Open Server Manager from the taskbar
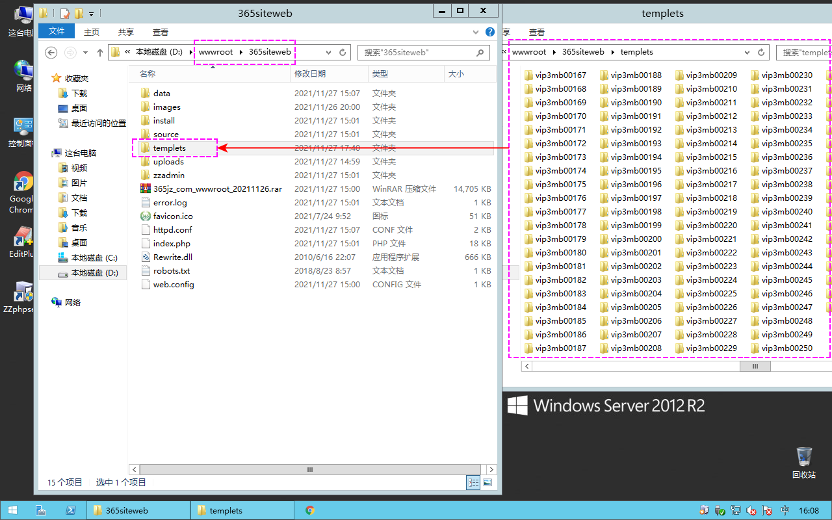832x520 pixels. [40, 511]
